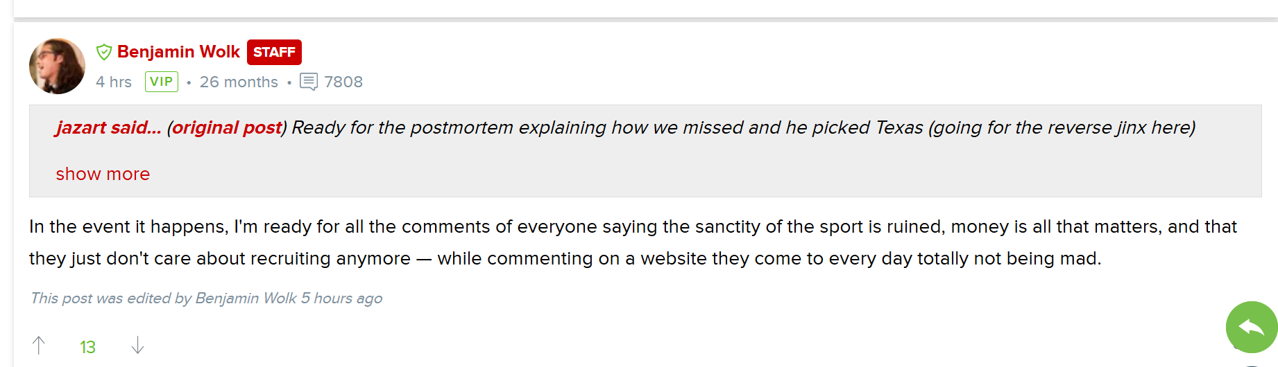Click the post count comment icon
The image size is (1278, 367).
click(309, 82)
